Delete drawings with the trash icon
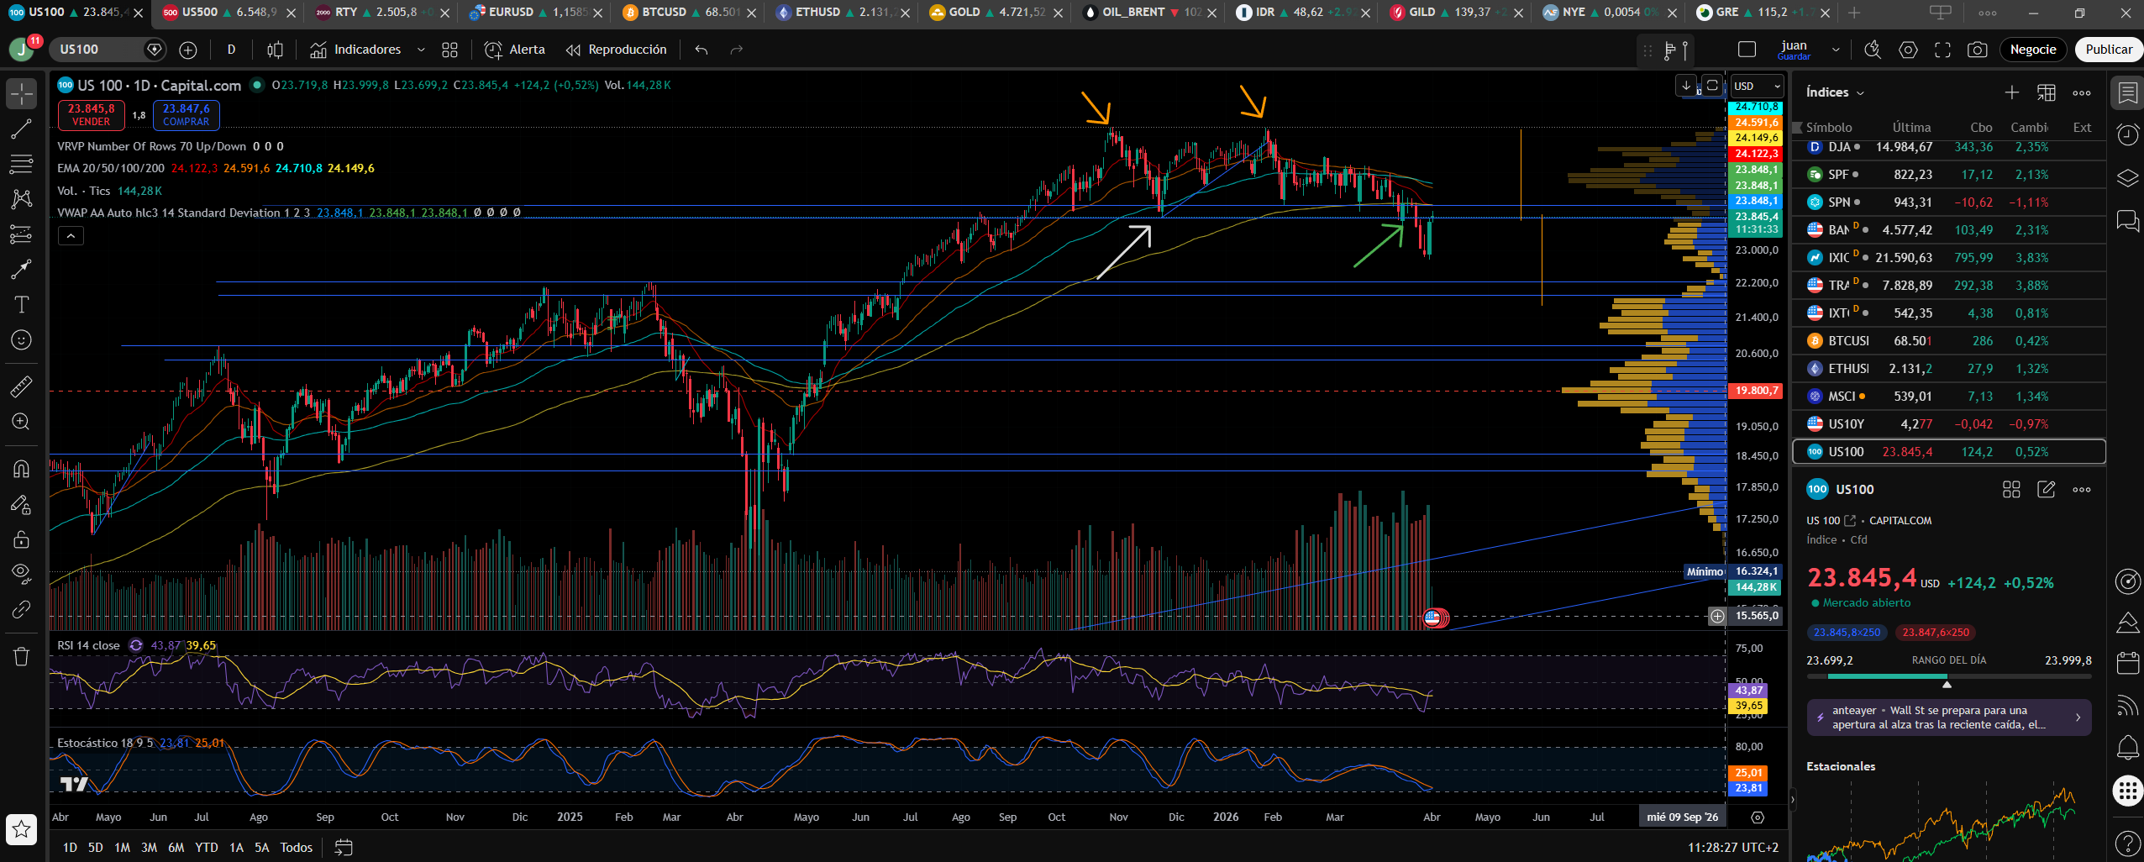The width and height of the screenshot is (2144, 862). 21,656
